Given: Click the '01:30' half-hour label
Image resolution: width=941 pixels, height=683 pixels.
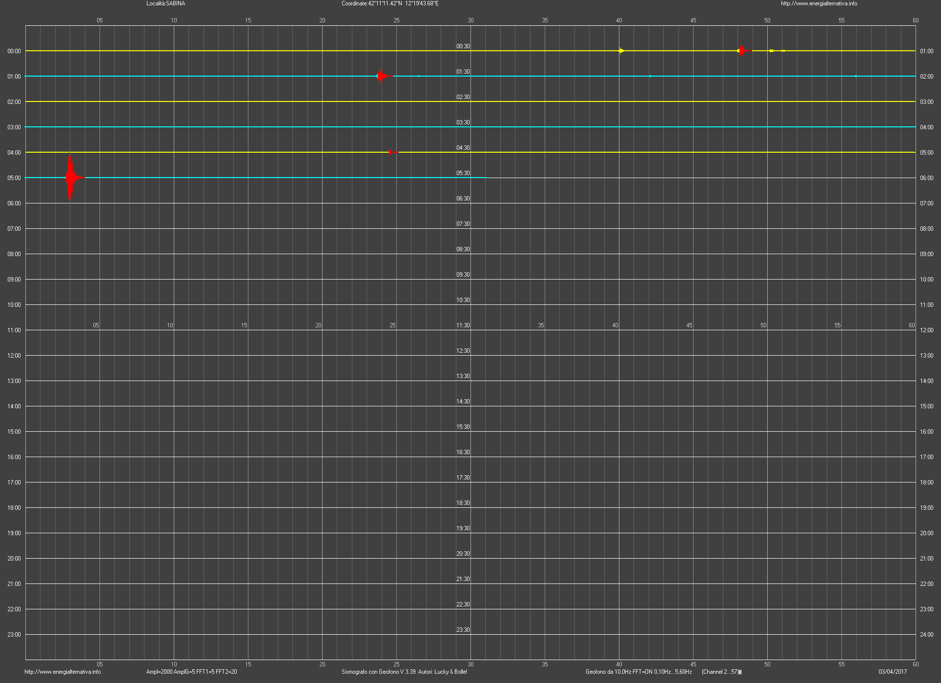Looking at the screenshot, I should (x=463, y=72).
